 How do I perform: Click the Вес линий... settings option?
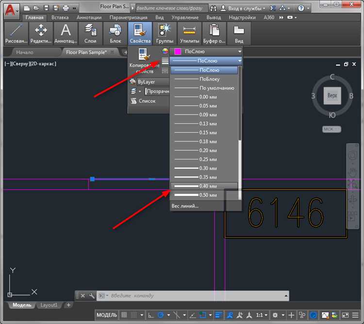click(185, 206)
